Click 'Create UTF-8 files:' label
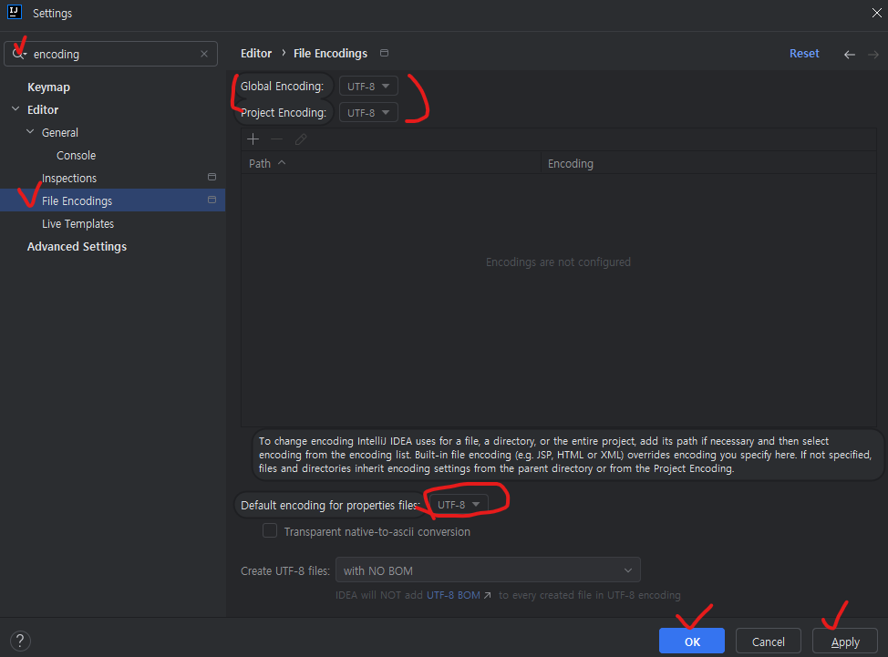The height and width of the screenshot is (657, 888). pos(284,571)
